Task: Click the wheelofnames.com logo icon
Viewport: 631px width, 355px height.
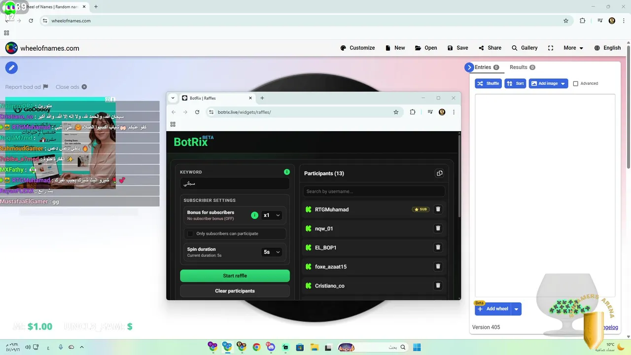Action: click(11, 48)
